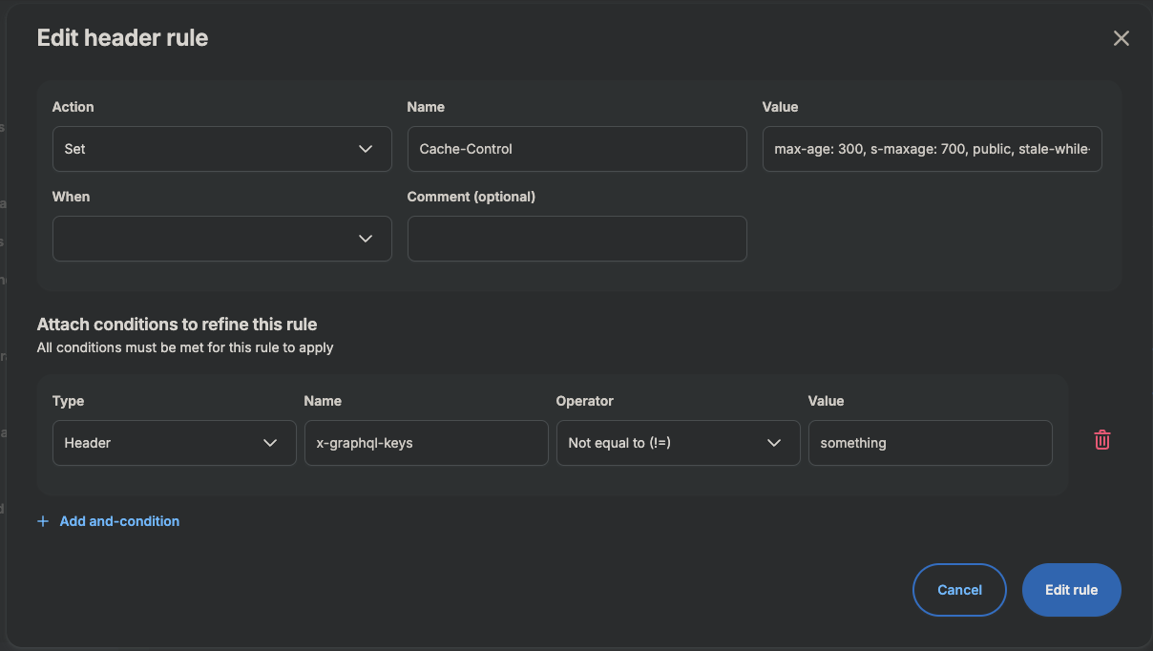Click the condition Value field containing something

click(931, 443)
